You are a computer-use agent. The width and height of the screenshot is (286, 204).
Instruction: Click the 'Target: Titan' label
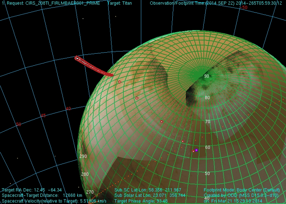[119, 3]
